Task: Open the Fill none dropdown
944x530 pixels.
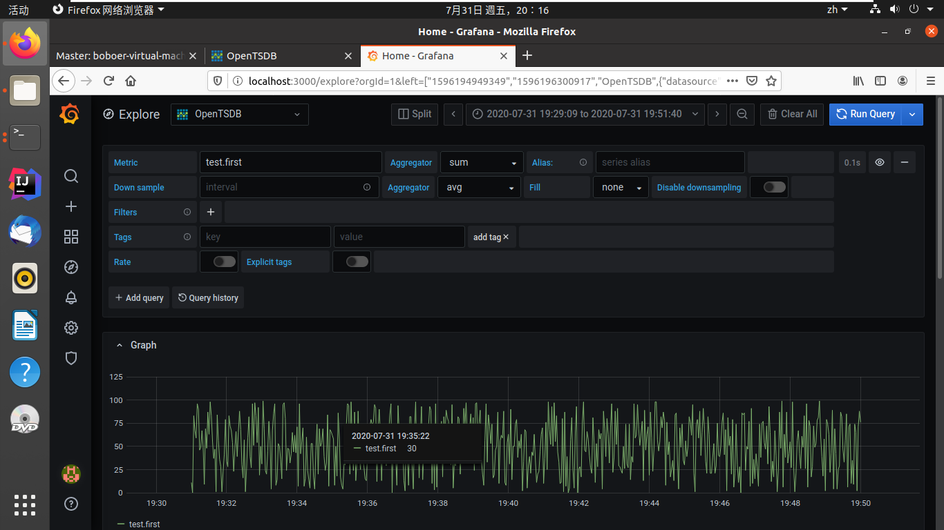Action: 621,187
